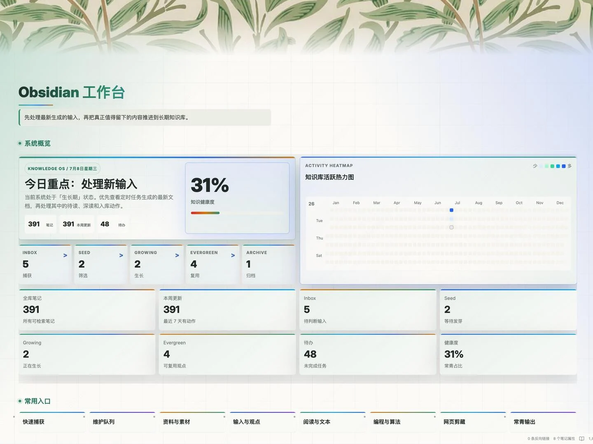Click the 26 year label in heatmap

(x=311, y=203)
